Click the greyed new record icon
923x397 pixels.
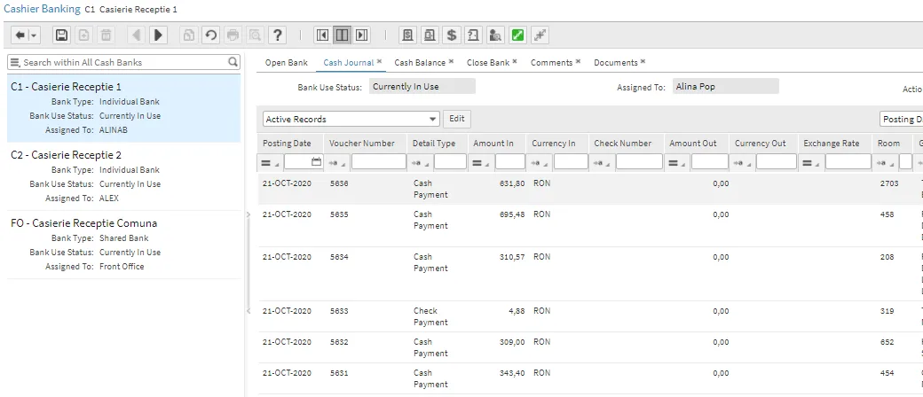click(x=83, y=35)
